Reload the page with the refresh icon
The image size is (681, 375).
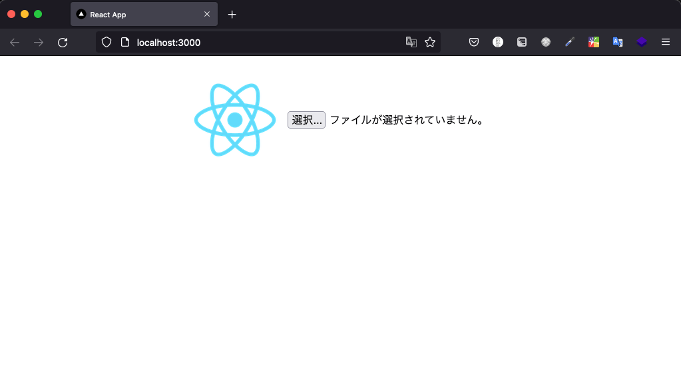[x=63, y=42]
